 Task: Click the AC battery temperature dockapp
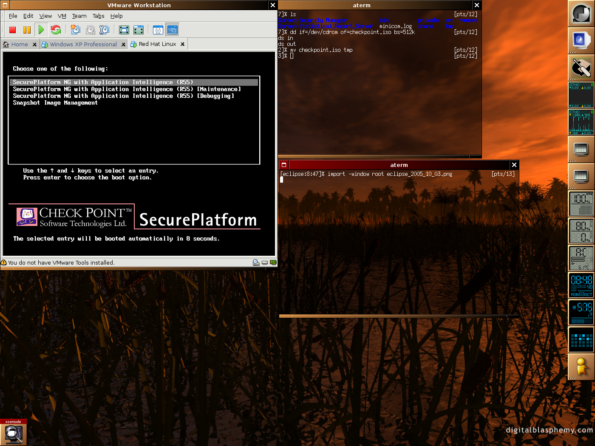point(581,258)
